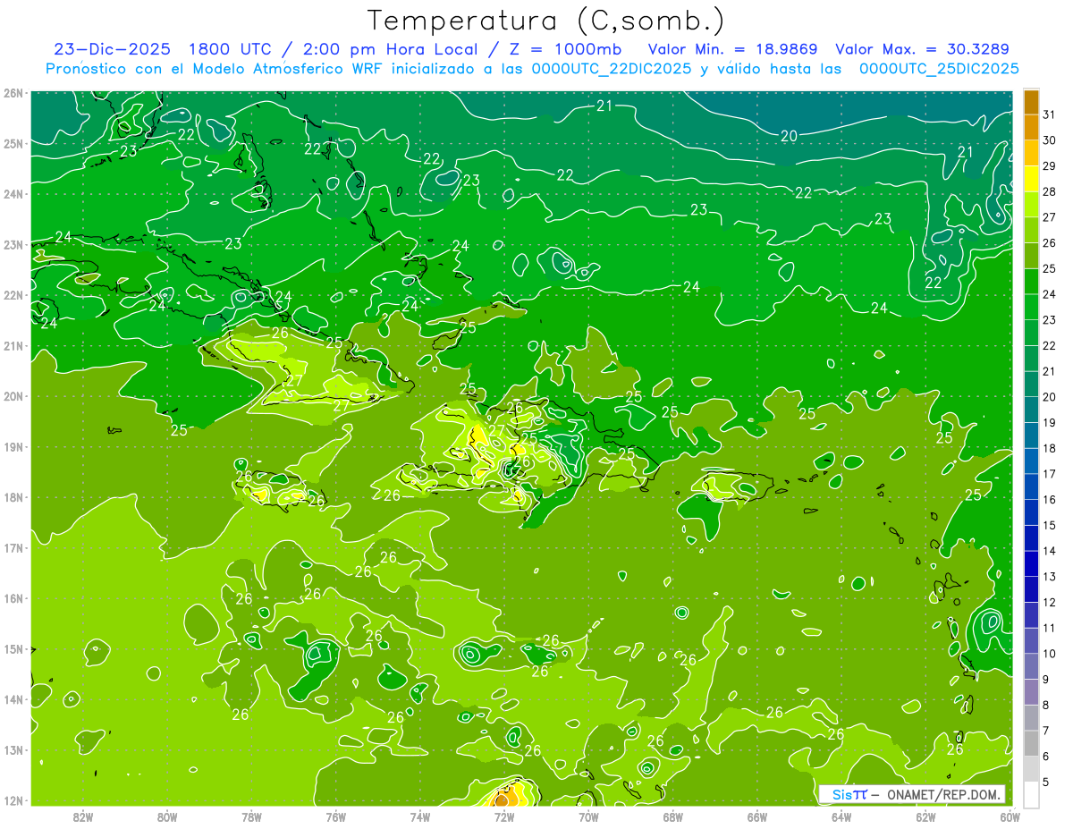
Task: Click the 70W longitude label
Action: pyautogui.click(x=588, y=816)
